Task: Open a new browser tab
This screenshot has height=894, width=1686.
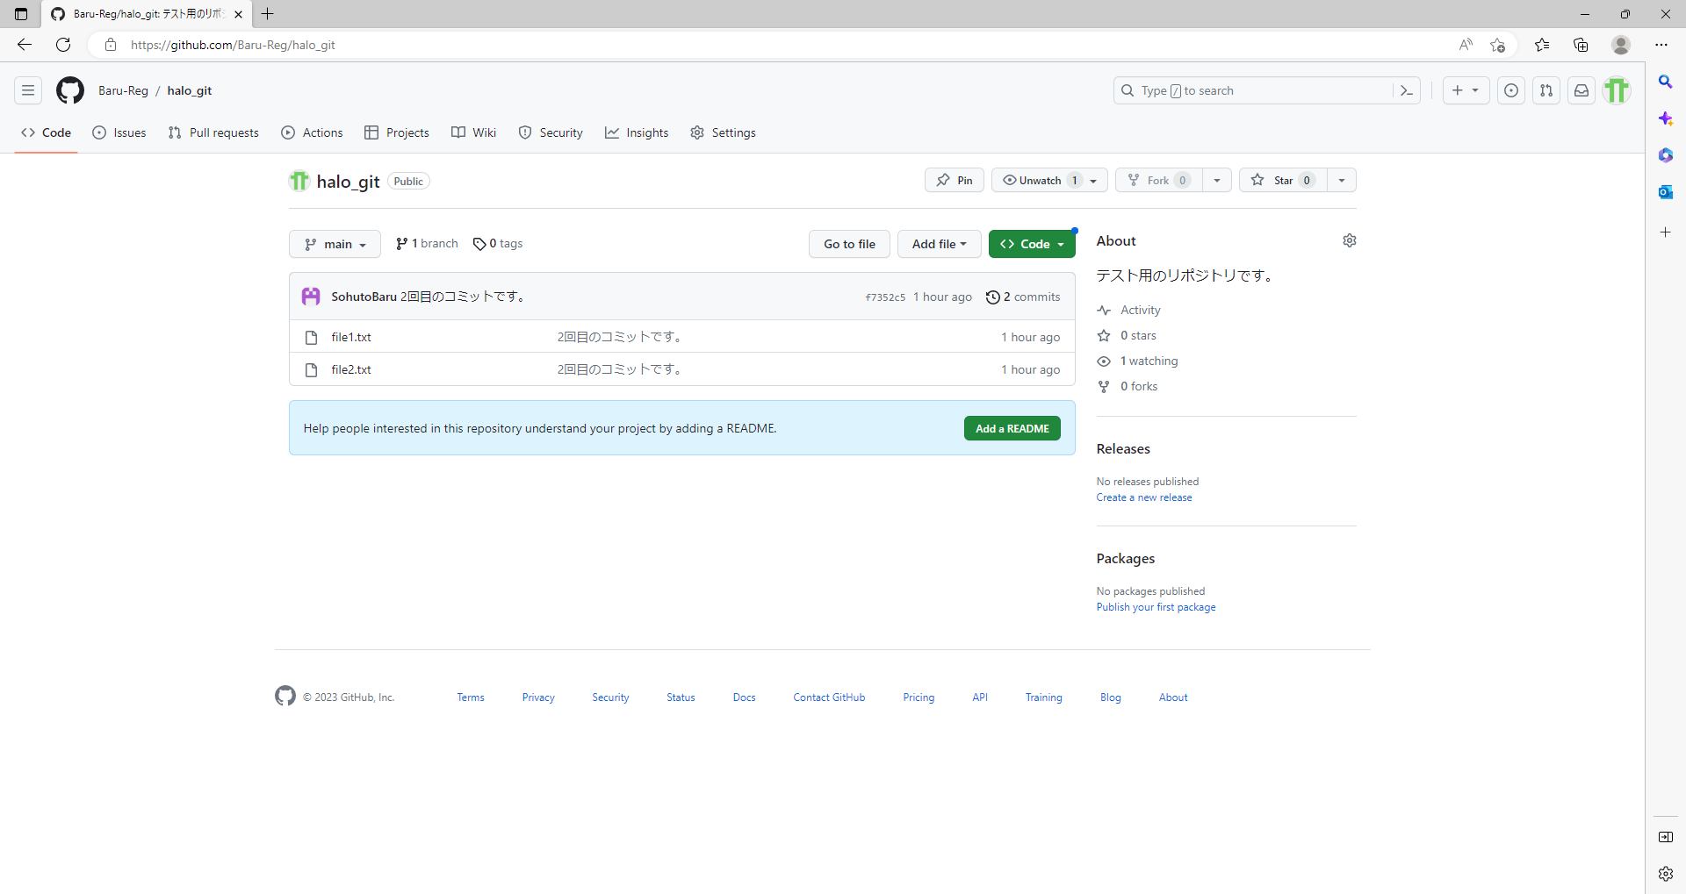Action: [268, 14]
